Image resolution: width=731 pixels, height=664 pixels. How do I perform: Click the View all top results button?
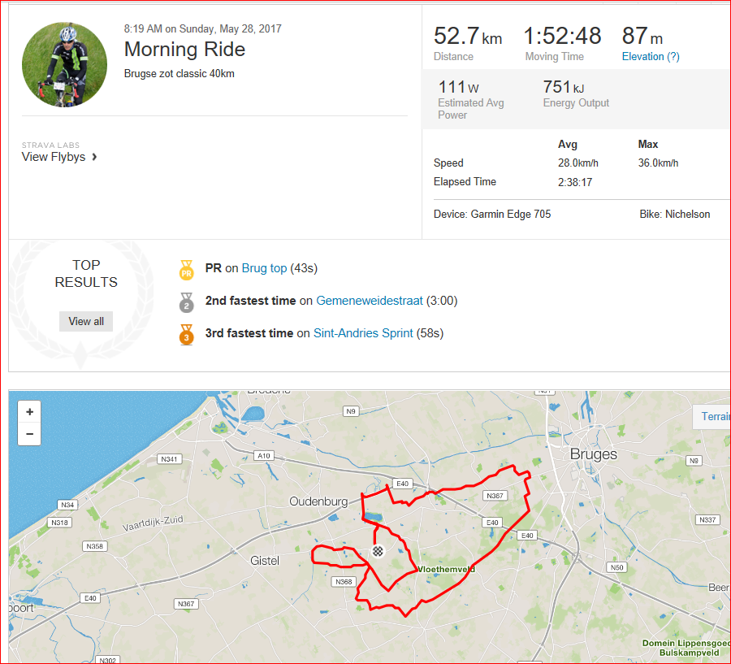tap(86, 322)
